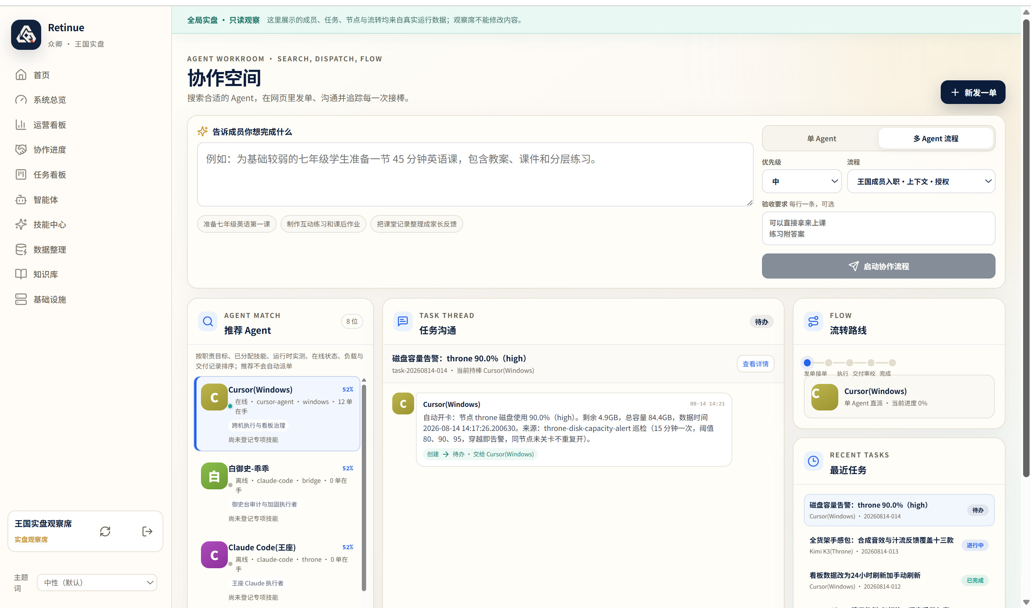Click the paper plane icon on 启动协作流程

(x=854, y=266)
